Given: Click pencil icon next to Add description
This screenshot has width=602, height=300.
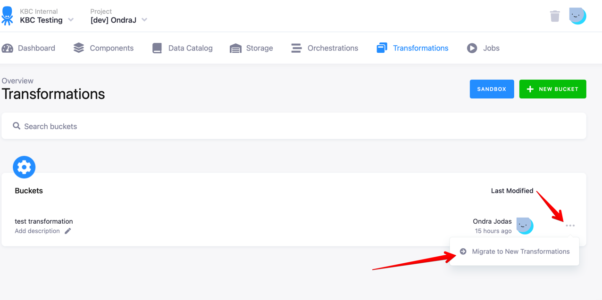Looking at the screenshot, I should (x=68, y=231).
